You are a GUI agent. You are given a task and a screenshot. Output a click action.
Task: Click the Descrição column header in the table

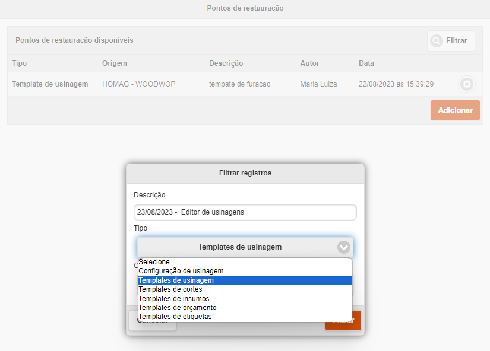(x=226, y=63)
